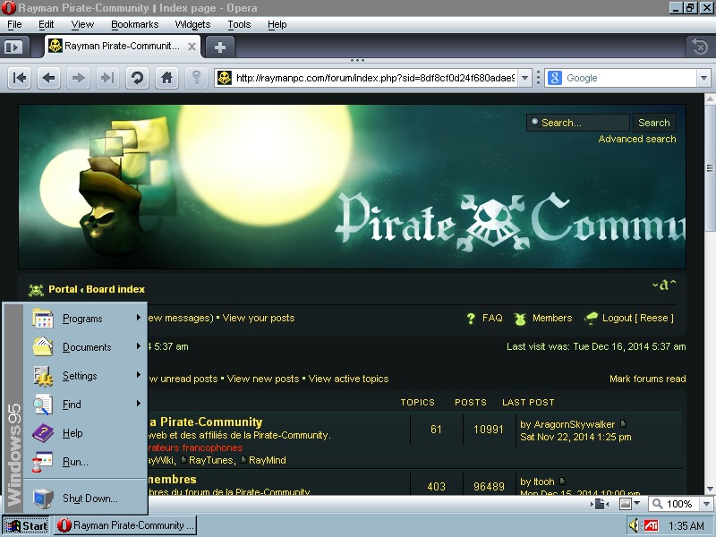Expand the address bar history dropdown
This screenshot has height=537, width=716.
(525, 78)
